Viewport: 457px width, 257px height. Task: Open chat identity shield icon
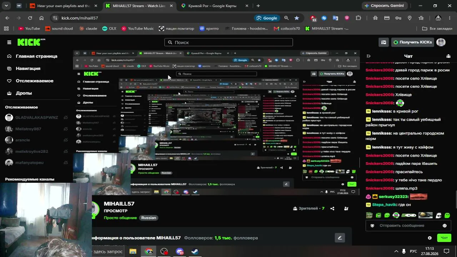coord(372,226)
